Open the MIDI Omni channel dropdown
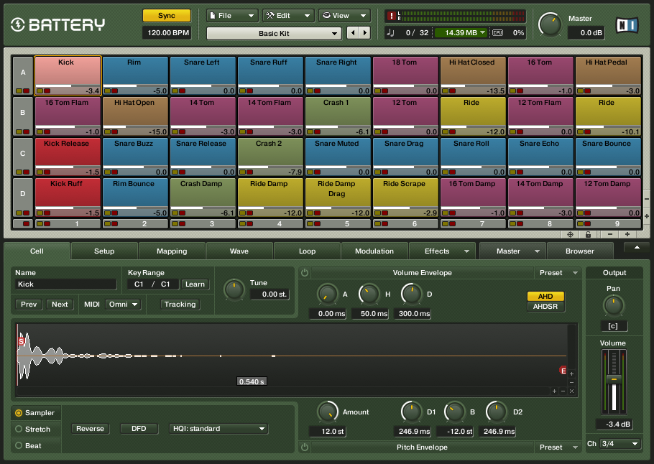The height and width of the screenshot is (464, 654). point(123,305)
